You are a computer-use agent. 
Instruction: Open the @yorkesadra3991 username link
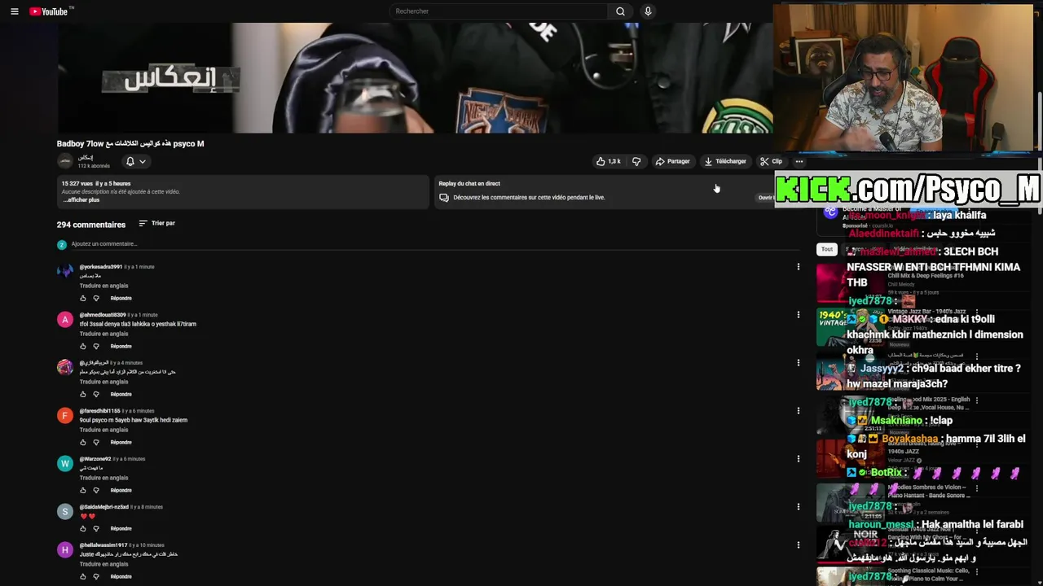click(x=101, y=267)
